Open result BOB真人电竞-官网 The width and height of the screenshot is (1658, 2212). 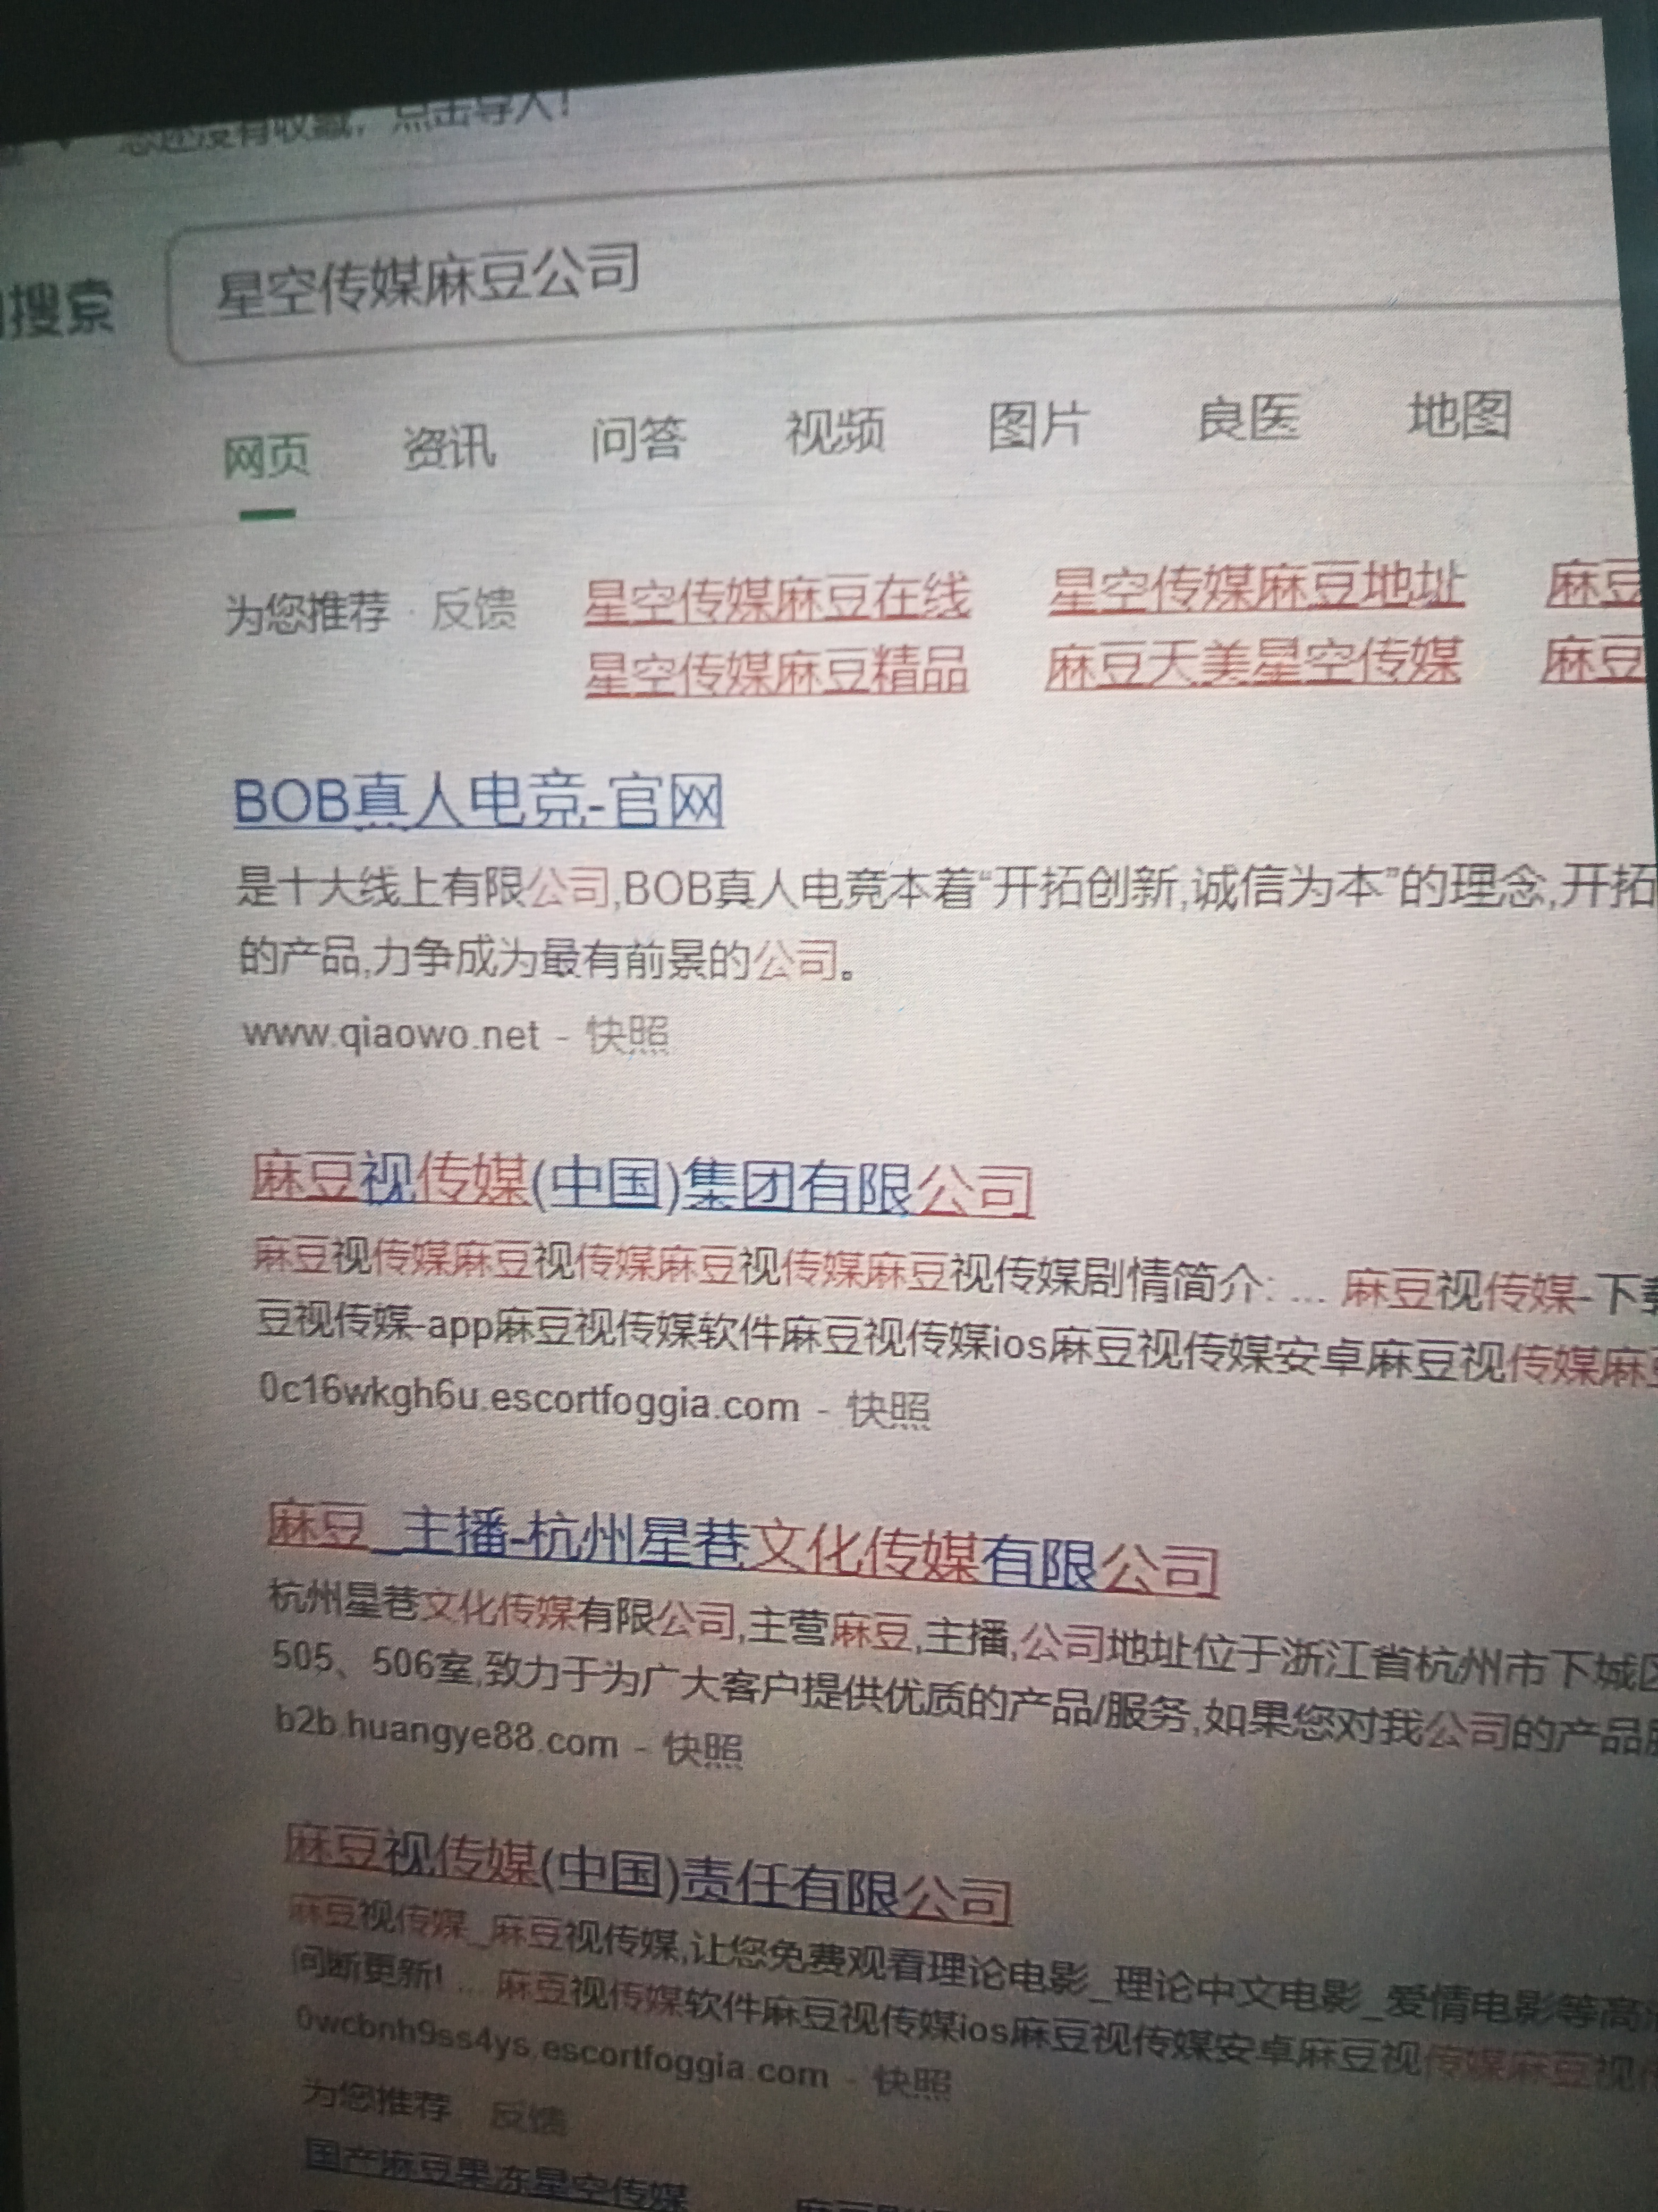click(479, 801)
